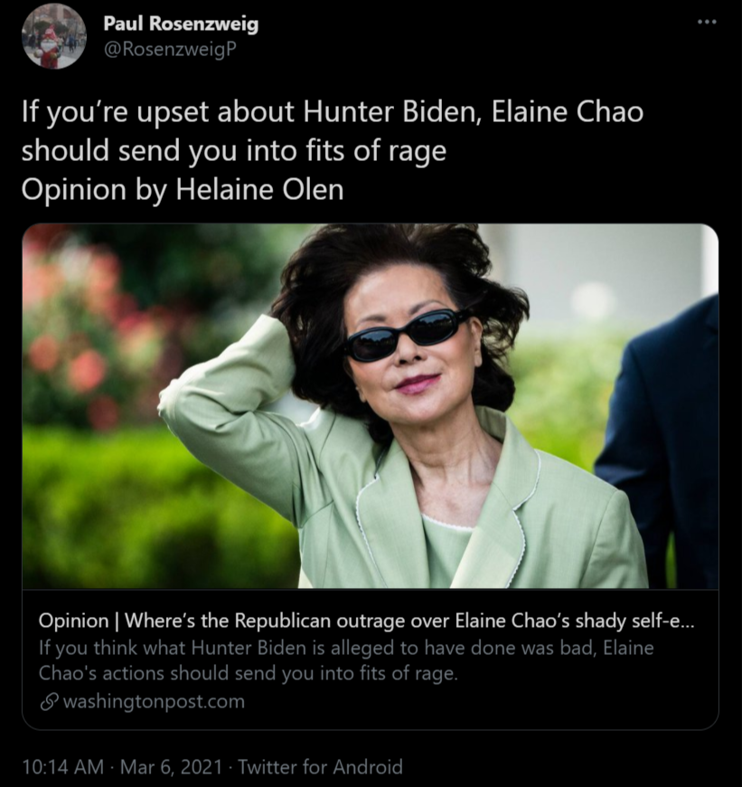Click the Washington Post link preview footer

click(151, 700)
